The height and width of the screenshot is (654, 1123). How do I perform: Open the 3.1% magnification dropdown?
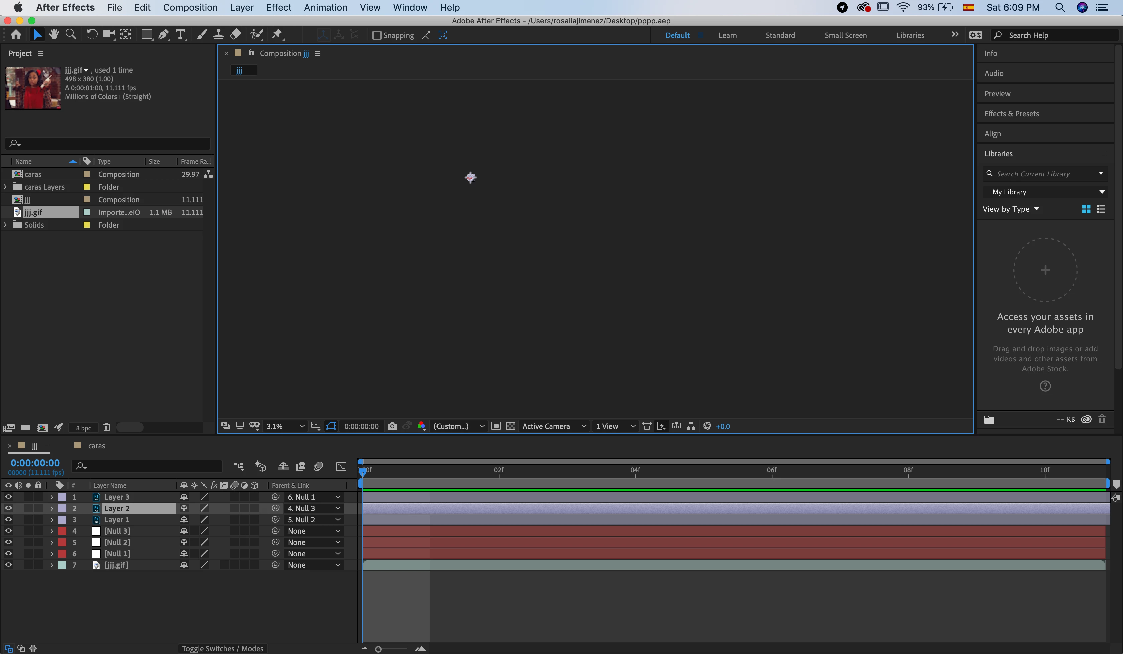coord(285,426)
